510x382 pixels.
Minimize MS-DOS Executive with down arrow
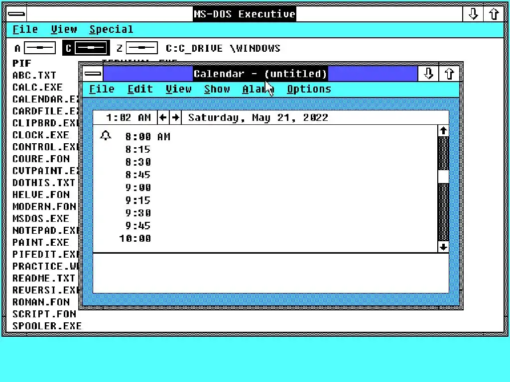coord(473,14)
